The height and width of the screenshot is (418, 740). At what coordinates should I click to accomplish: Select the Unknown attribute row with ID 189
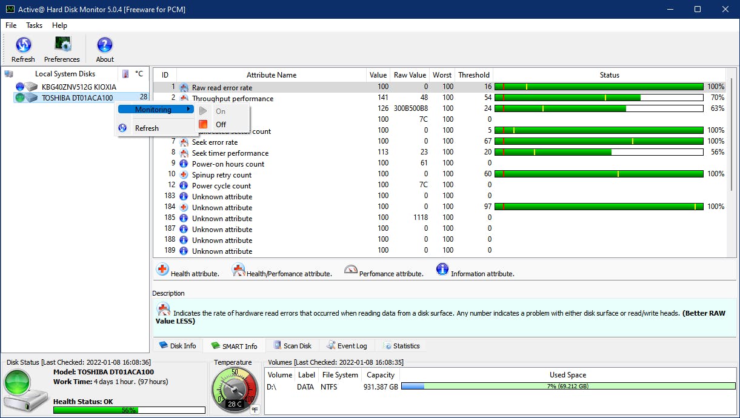coord(439,251)
